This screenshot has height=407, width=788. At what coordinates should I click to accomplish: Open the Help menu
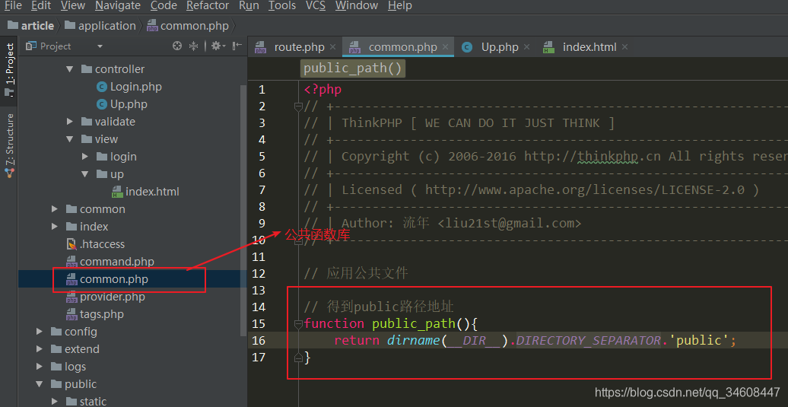(400, 6)
